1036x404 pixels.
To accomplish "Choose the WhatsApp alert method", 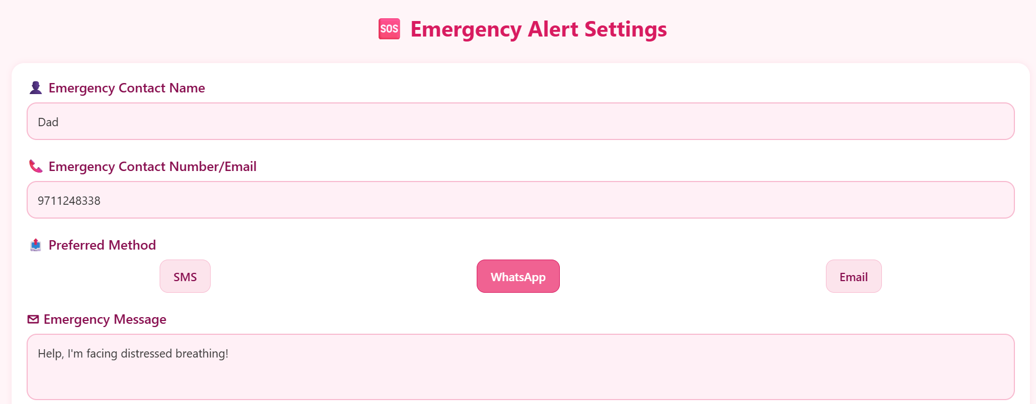I will tap(518, 277).
